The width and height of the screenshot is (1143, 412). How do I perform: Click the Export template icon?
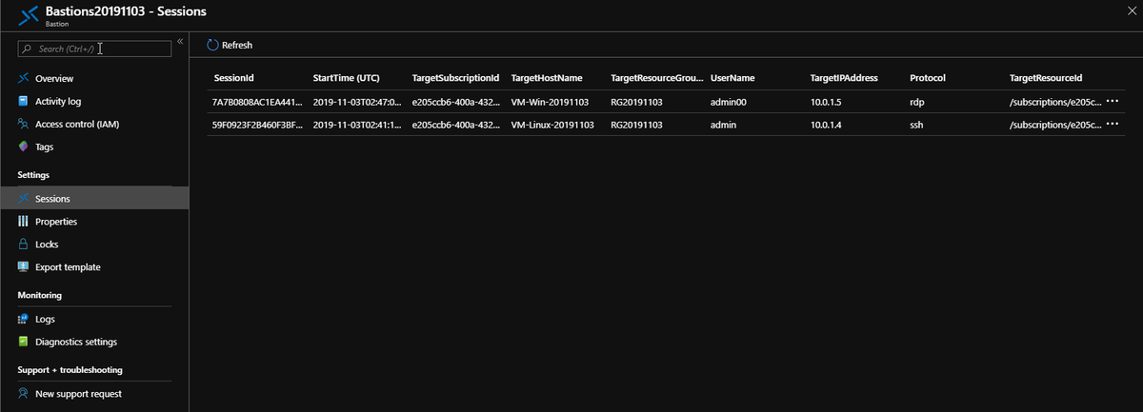point(24,266)
